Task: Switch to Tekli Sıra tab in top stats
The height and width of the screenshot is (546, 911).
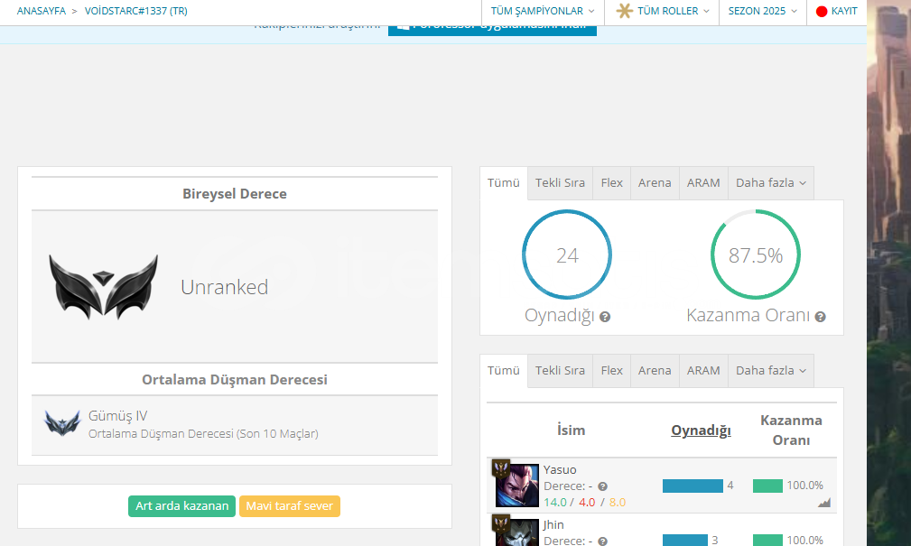Action: [x=560, y=183]
